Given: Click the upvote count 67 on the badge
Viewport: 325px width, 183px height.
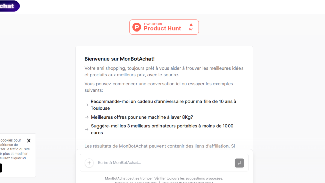Looking at the screenshot, I should point(191,29).
